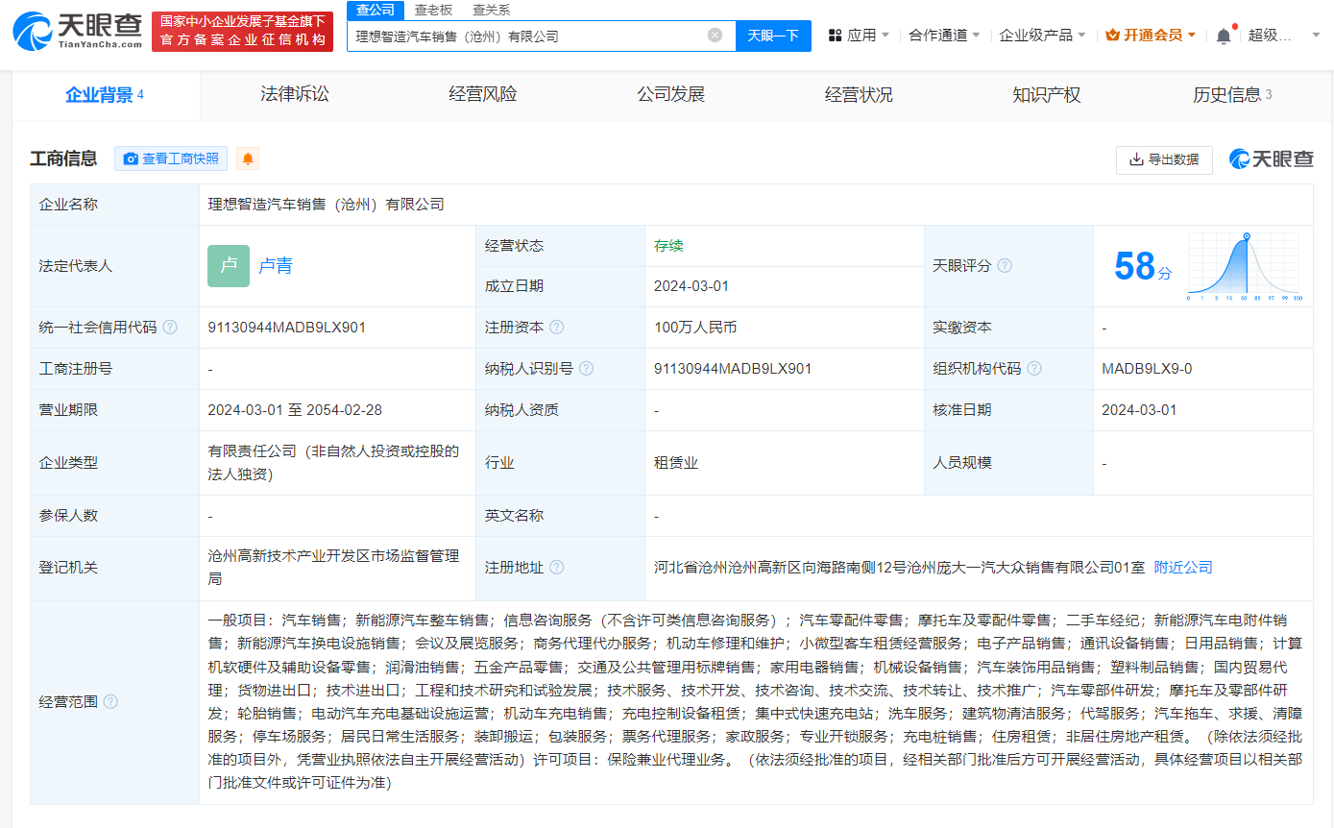
Task: Click the help icon next to 纳税人识别号
Action: coord(586,369)
